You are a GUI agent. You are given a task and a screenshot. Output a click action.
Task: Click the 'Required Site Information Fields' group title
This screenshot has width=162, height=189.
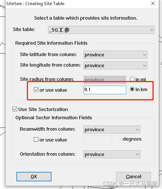[x=51, y=43]
